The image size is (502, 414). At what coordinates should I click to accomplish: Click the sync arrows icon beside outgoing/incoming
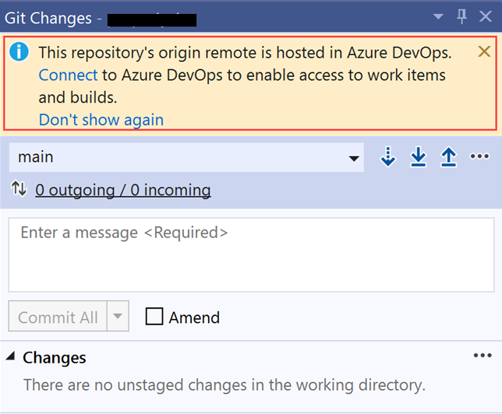(19, 188)
